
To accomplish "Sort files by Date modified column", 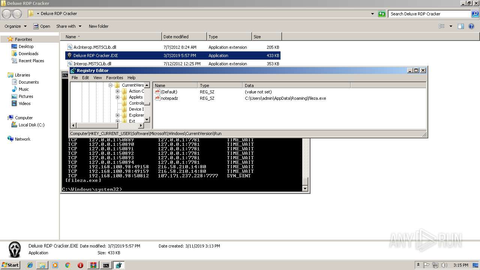I will pos(184,37).
